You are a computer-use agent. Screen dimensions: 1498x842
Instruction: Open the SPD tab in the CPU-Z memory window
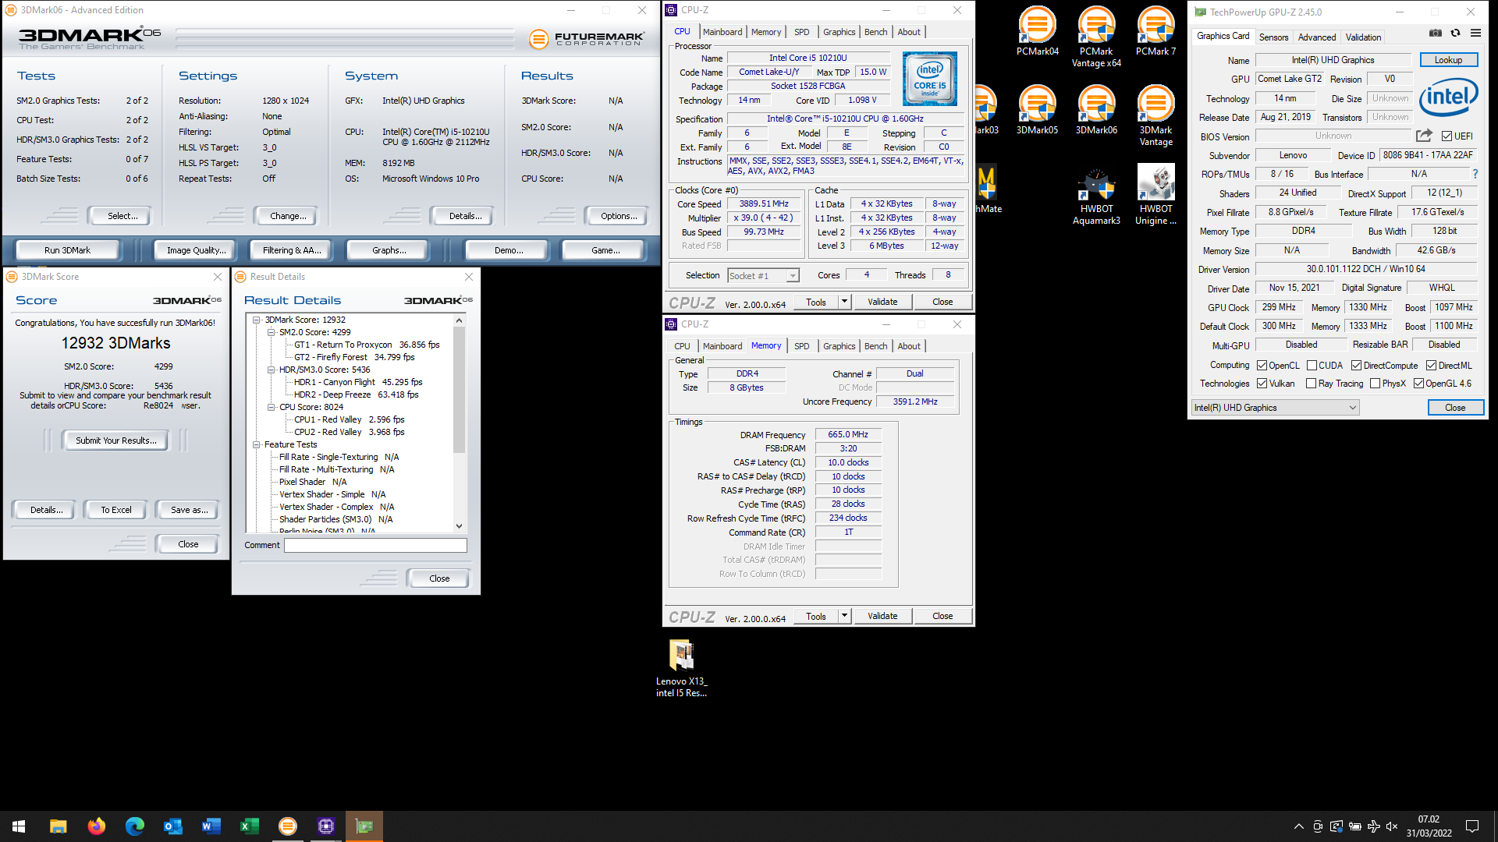(x=801, y=346)
